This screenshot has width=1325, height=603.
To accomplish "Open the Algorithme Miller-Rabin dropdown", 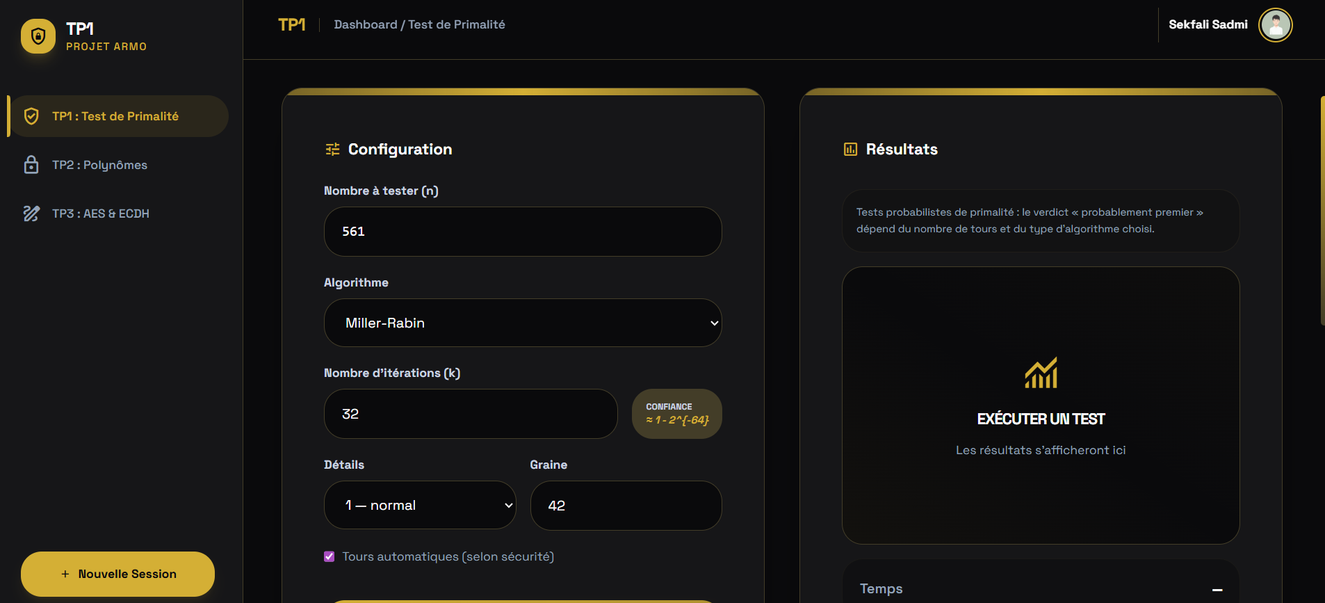I will 523,323.
